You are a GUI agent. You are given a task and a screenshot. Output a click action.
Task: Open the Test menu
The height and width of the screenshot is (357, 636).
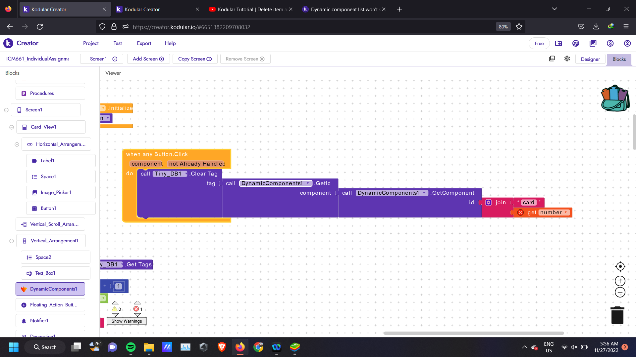(118, 43)
